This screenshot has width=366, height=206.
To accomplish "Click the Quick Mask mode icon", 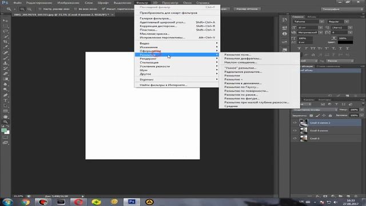I will pos(5,137).
